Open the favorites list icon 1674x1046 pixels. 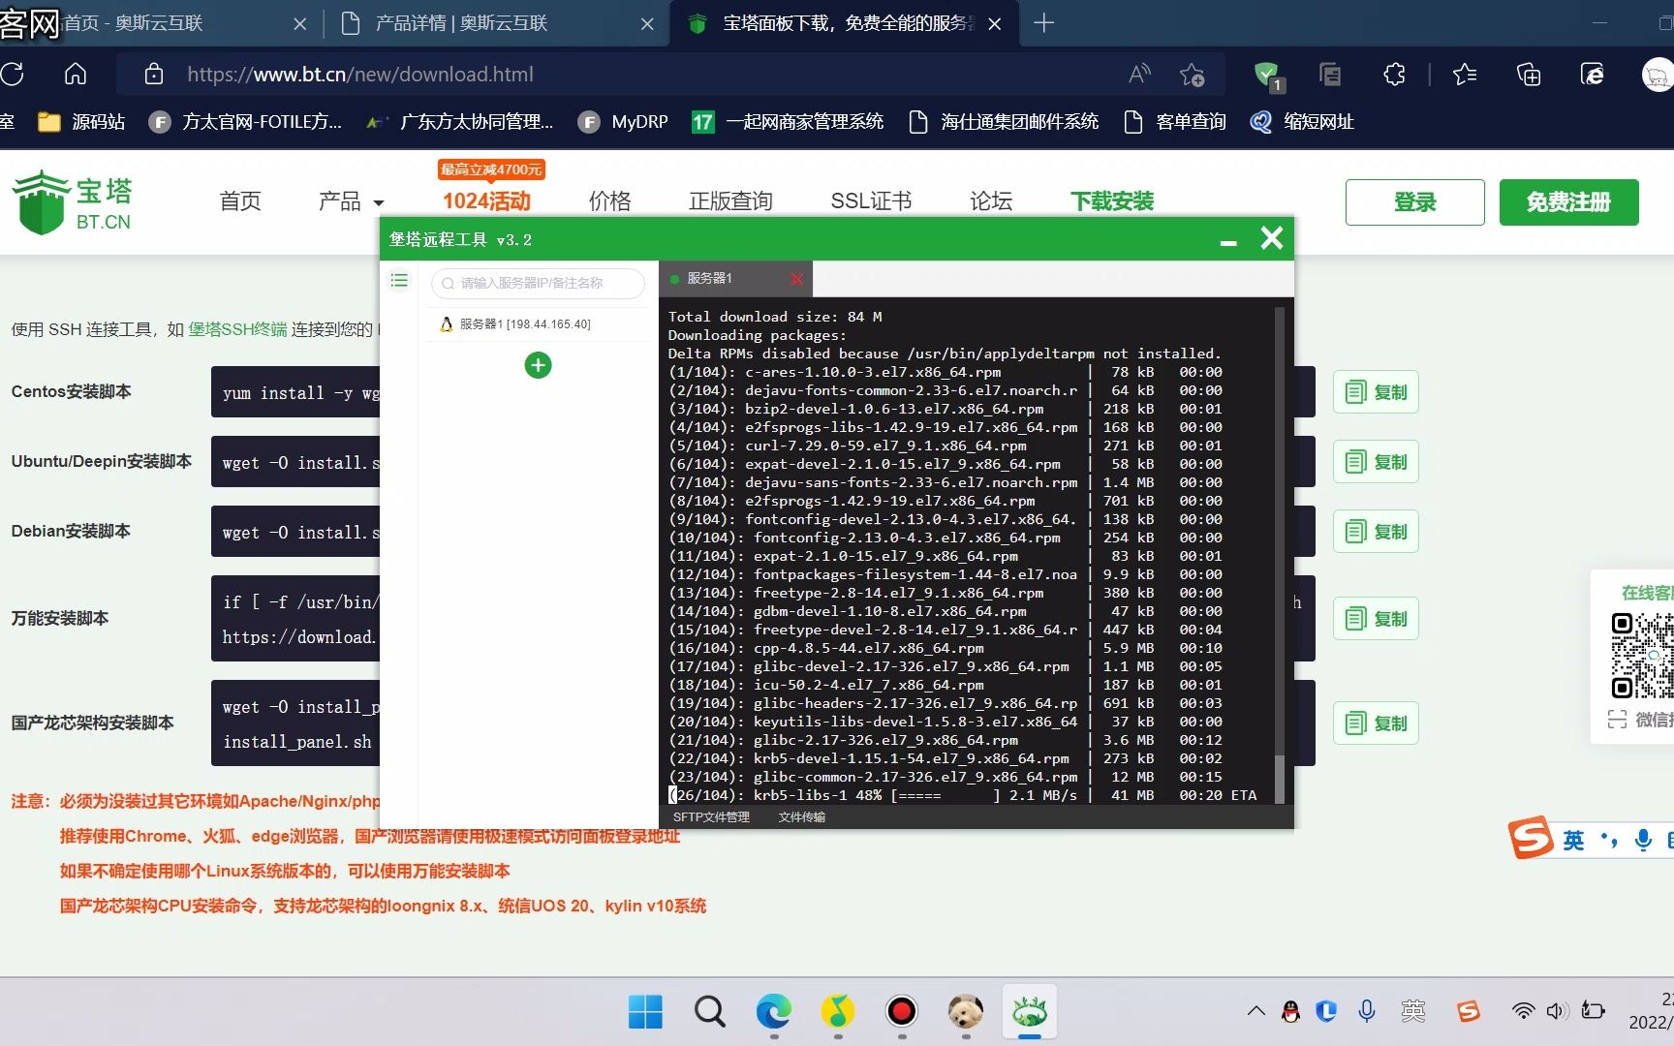(x=1464, y=75)
